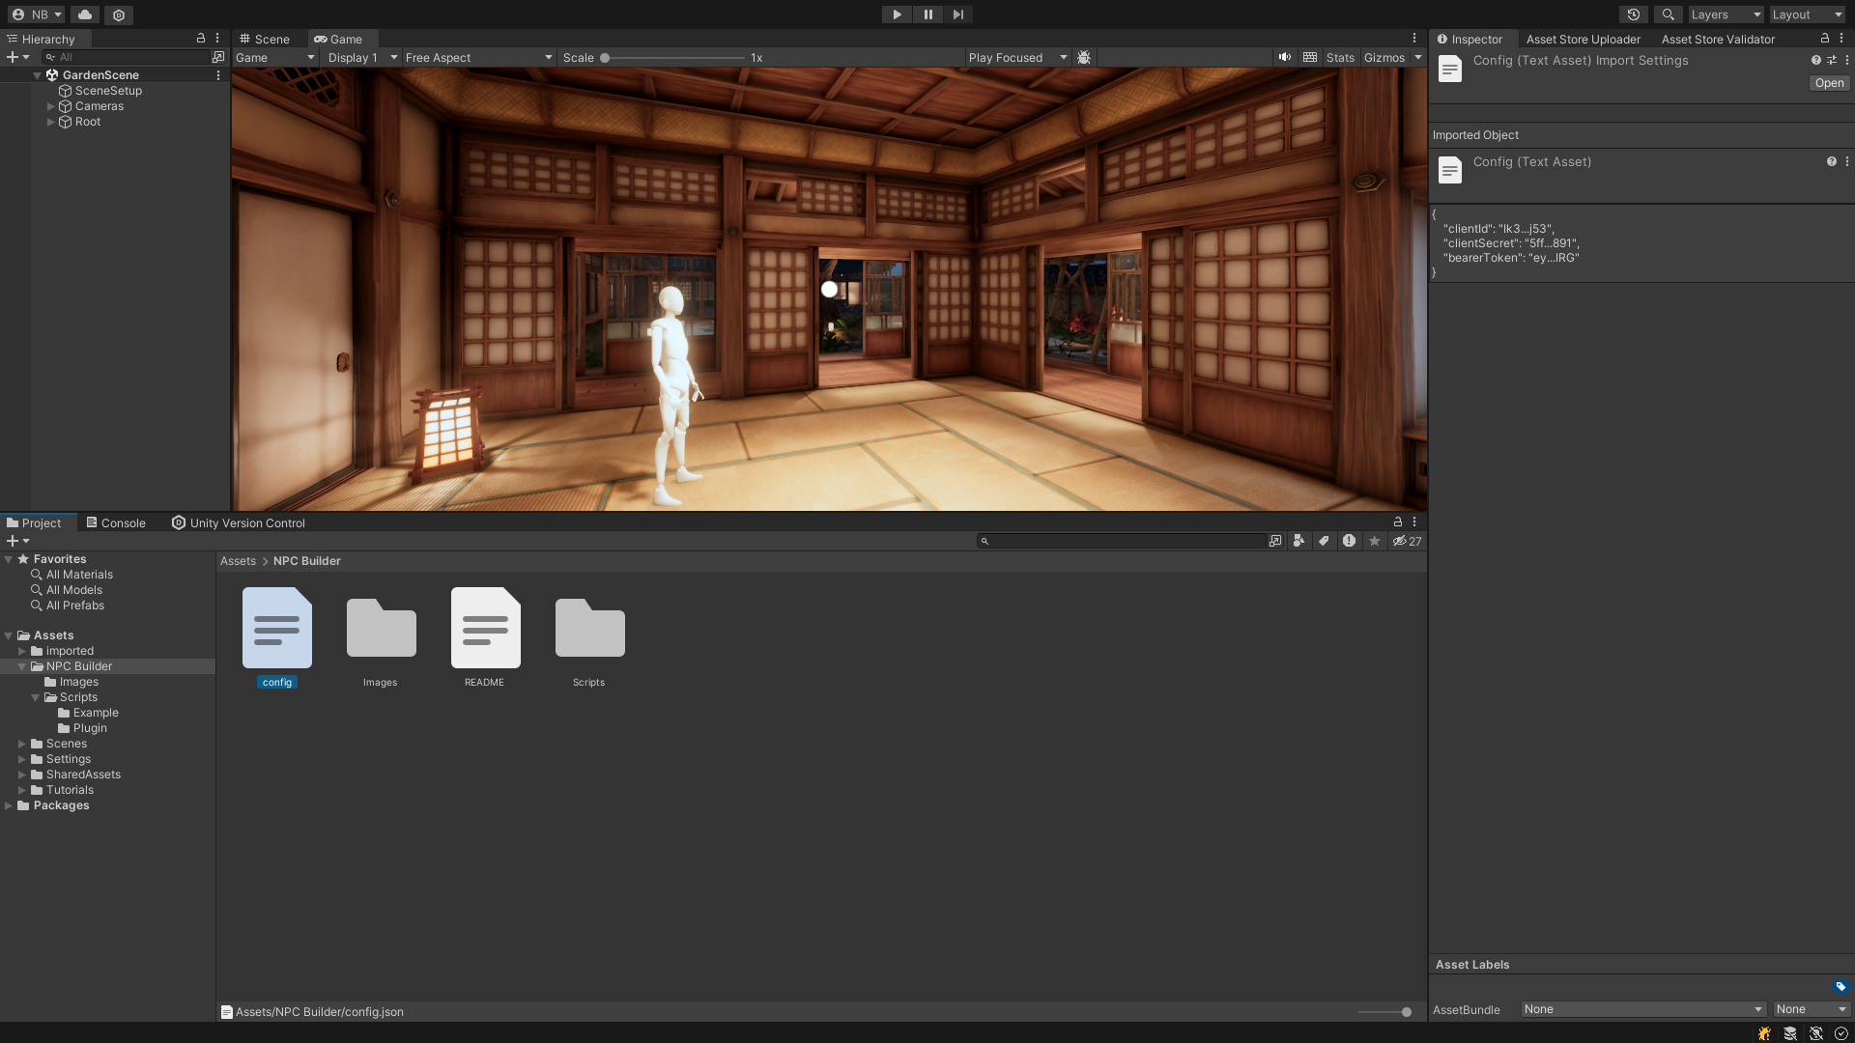Click the Frame Debugger bug icon
The height and width of the screenshot is (1043, 1855).
pos(1084,58)
